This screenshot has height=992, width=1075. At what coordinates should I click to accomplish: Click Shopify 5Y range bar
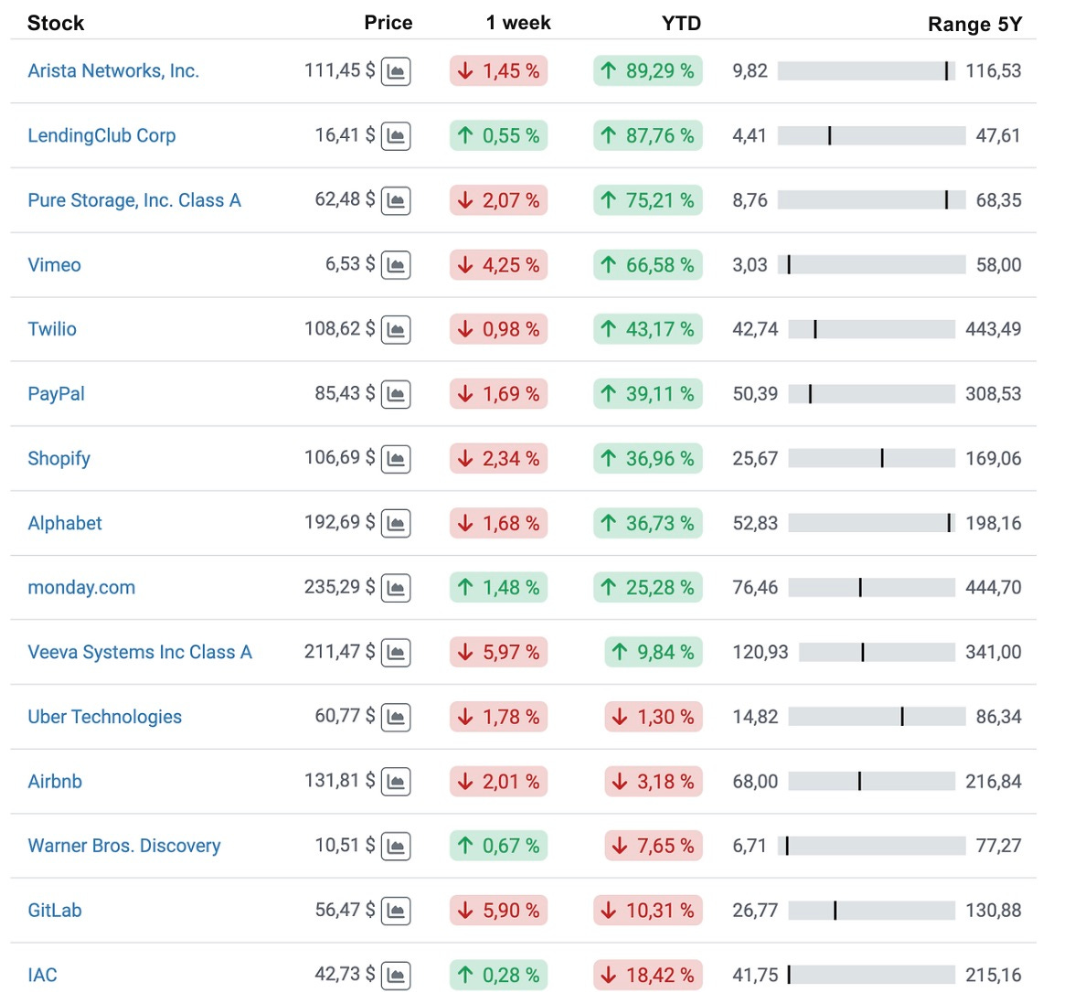click(871, 458)
